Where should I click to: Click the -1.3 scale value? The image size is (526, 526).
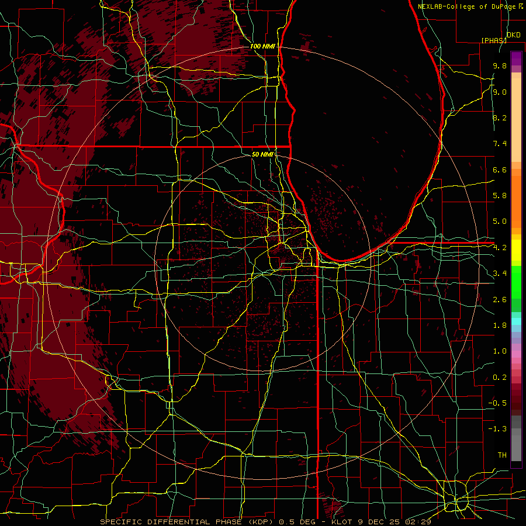(497, 429)
